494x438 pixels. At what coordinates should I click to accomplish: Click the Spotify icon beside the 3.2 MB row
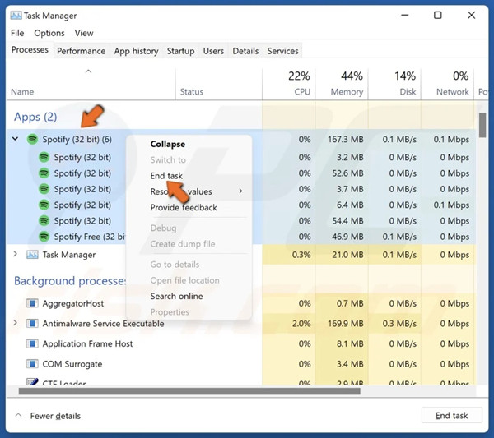(x=44, y=157)
